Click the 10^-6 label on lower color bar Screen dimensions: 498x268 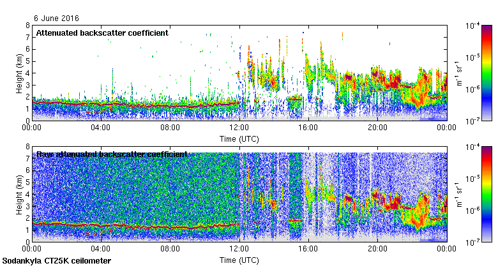(472, 211)
